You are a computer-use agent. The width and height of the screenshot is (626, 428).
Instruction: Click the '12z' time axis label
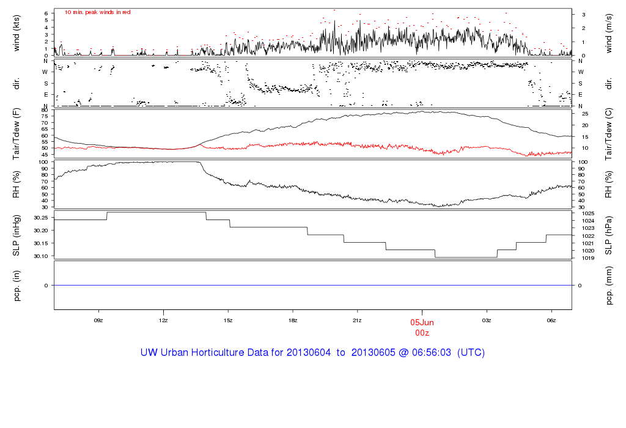click(x=163, y=320)
